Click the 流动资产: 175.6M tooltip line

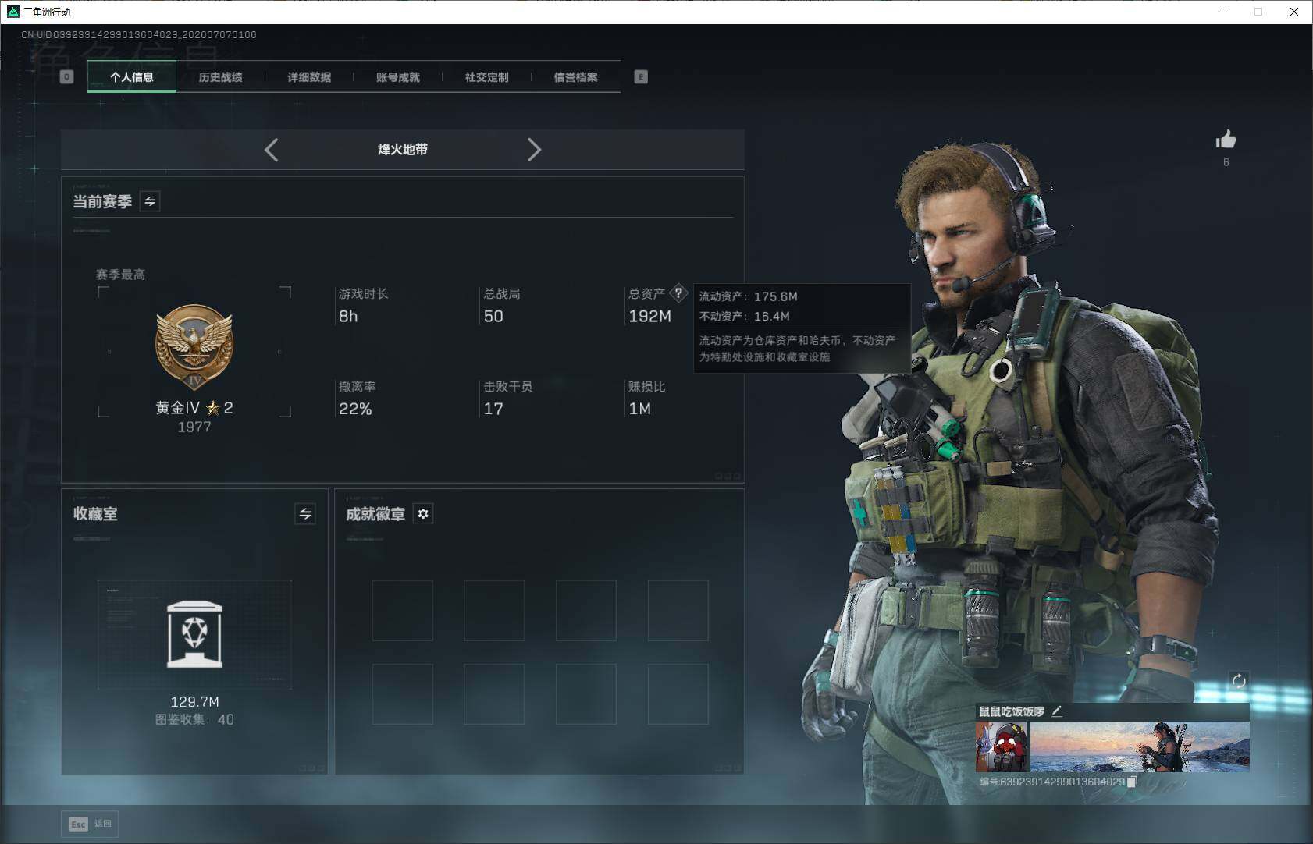[x=748, y=296]
